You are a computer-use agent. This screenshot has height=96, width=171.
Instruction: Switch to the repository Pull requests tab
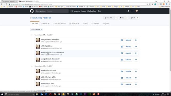coord(59,23)
